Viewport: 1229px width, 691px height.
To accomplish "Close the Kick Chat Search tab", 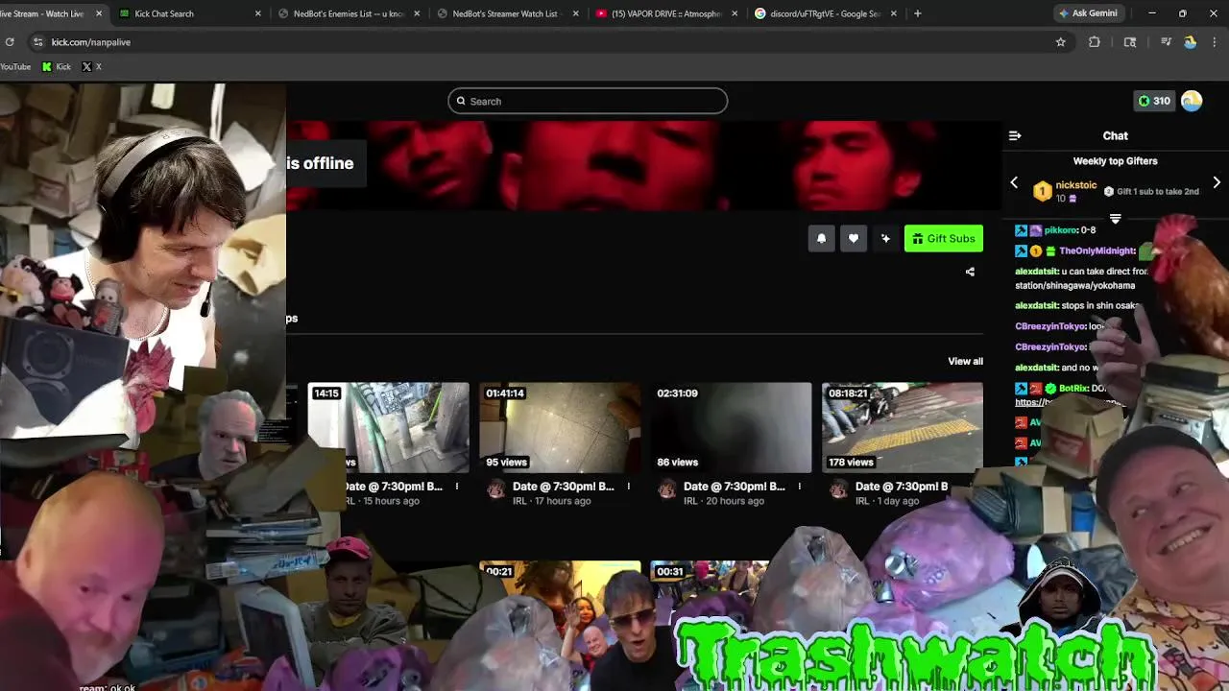I will pyautogui.click(x=258, y=13).
